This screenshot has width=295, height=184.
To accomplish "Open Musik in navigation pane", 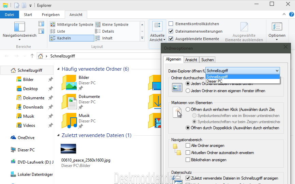I will [x=29, y=116].
